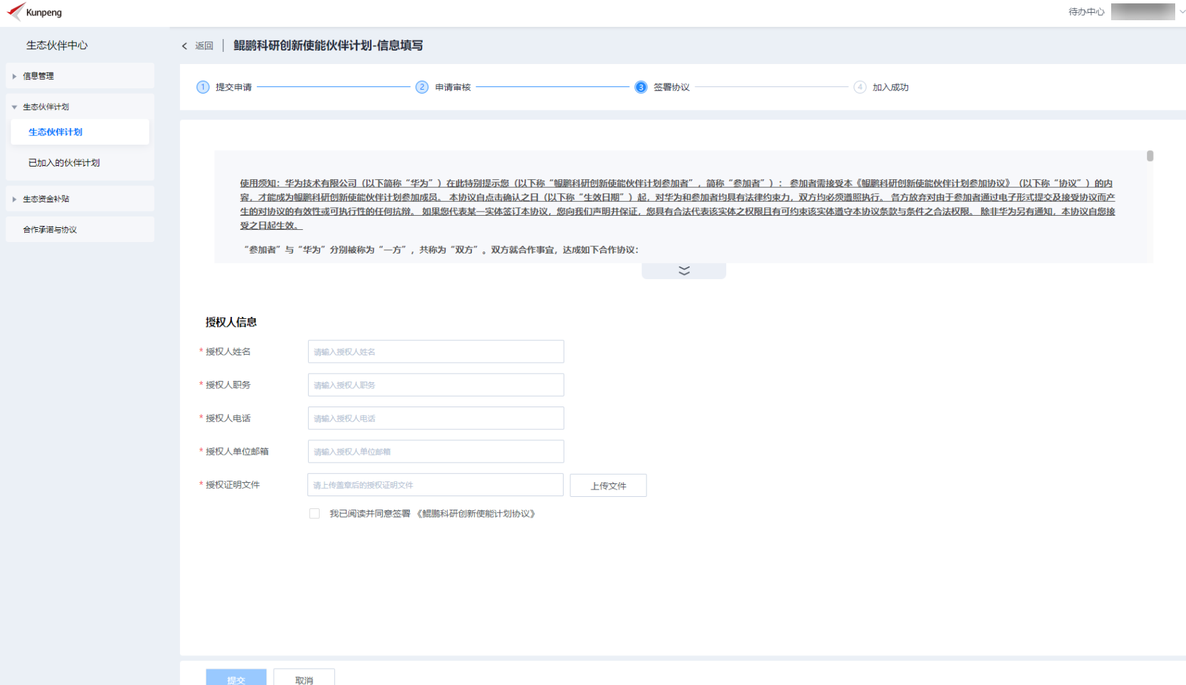Click step 3 circle 签署协议
1186x685 pixels.
point(641,87)
